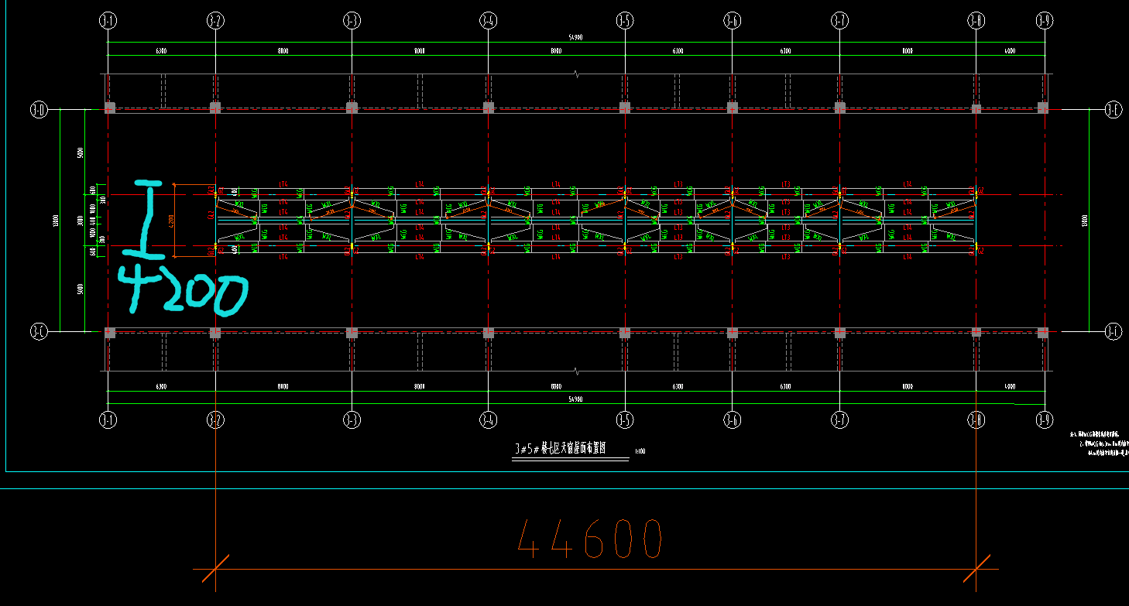This screenshot has width=1129, height=606.
Task: Pick the bottom grid bubble 3-3
Action: click(x=352, y=419)
